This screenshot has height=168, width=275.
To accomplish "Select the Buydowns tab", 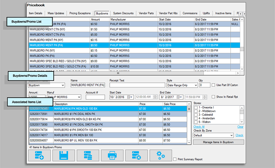I will (x=102, y=13).
